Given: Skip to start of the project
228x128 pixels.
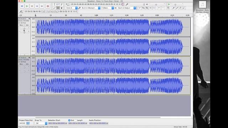Looking at the screenshot, I should 37,6.
